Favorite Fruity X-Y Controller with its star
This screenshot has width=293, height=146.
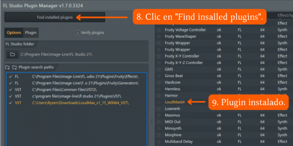[x=159, y=56]
